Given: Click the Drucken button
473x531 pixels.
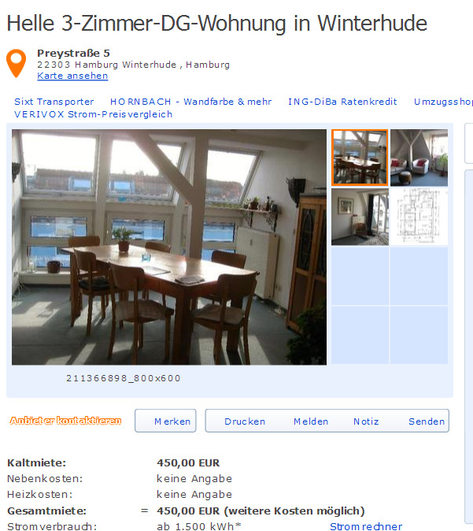Looking at the screenshot, I should pos(245,421).
